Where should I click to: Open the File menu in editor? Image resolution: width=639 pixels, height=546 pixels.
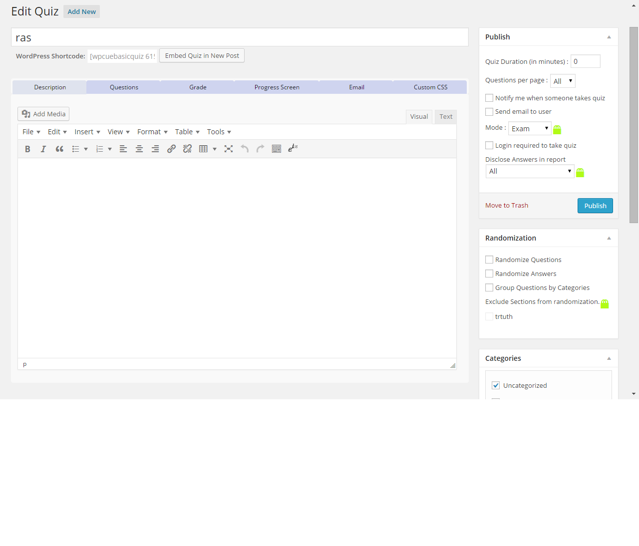(x=31, y=132)
